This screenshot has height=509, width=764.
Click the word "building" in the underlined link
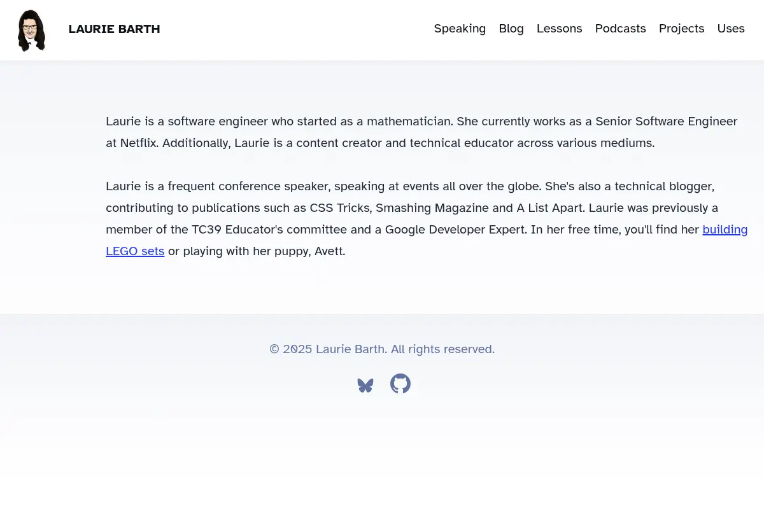(725, 230)
